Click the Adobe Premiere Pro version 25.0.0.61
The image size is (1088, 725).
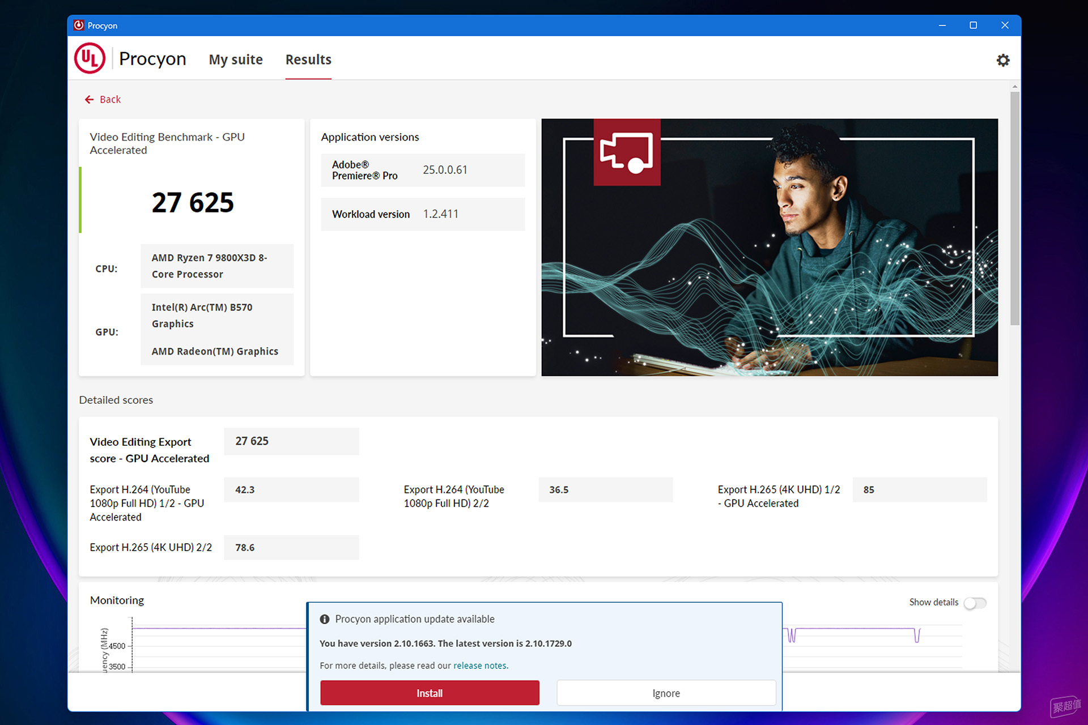pos(445,170)
